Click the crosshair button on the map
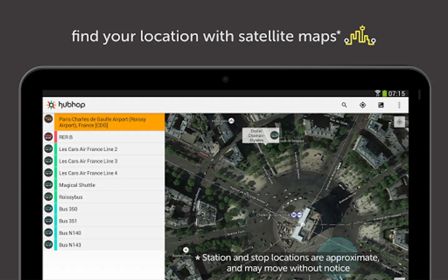448x280 pixels. (399, 122)
